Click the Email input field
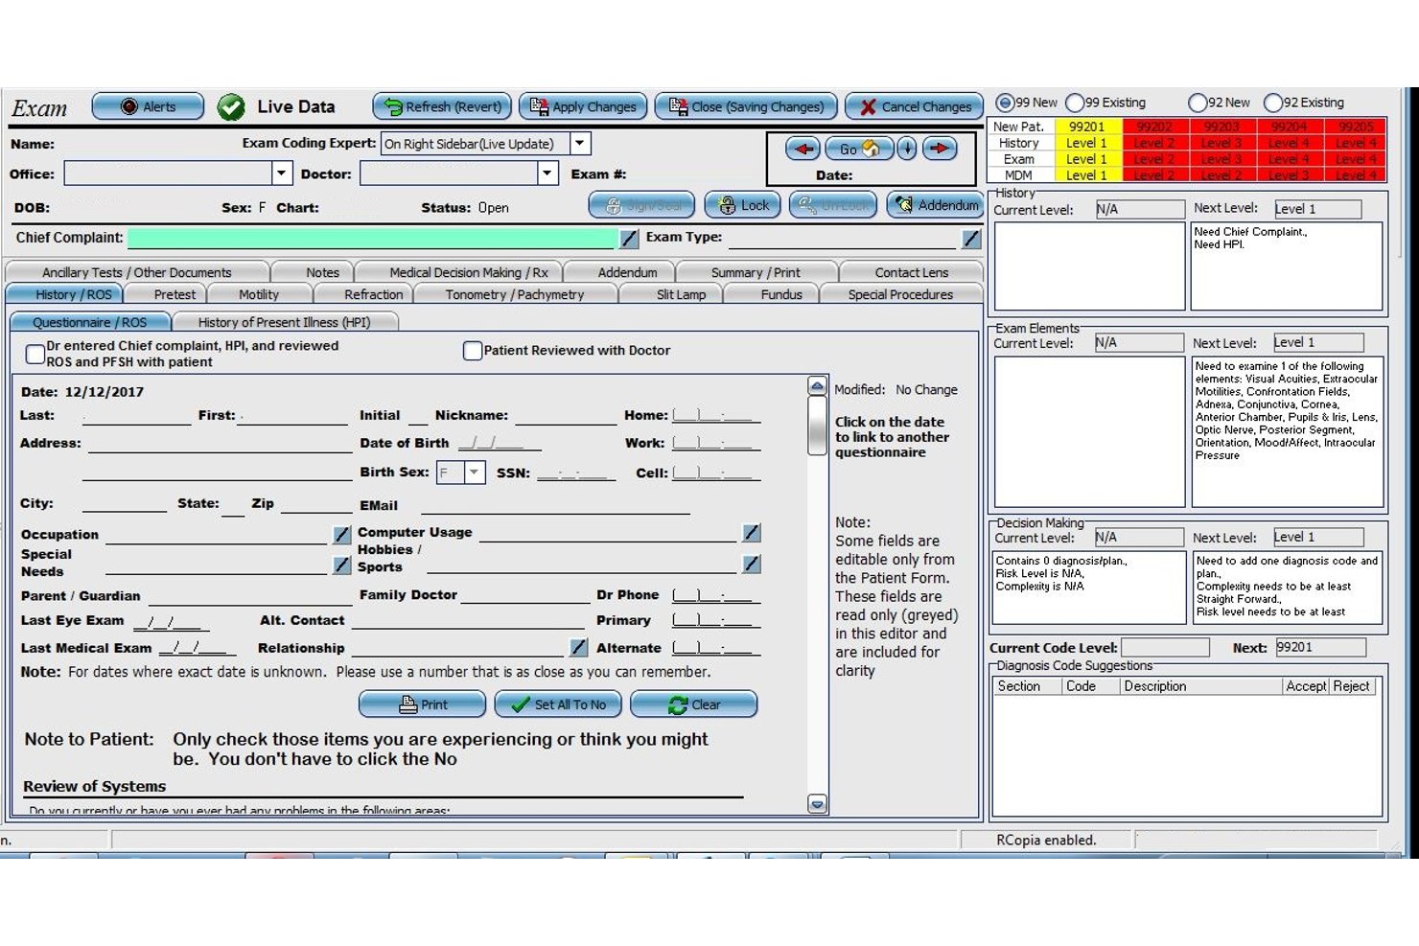Image resolution: width=1419 pixels, height=946 pixels. point(555,505)
